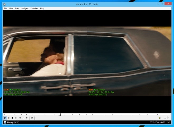Open the Help menu
Image resolution: width=174 pixels, height=127 pixels.
[42, 8]
